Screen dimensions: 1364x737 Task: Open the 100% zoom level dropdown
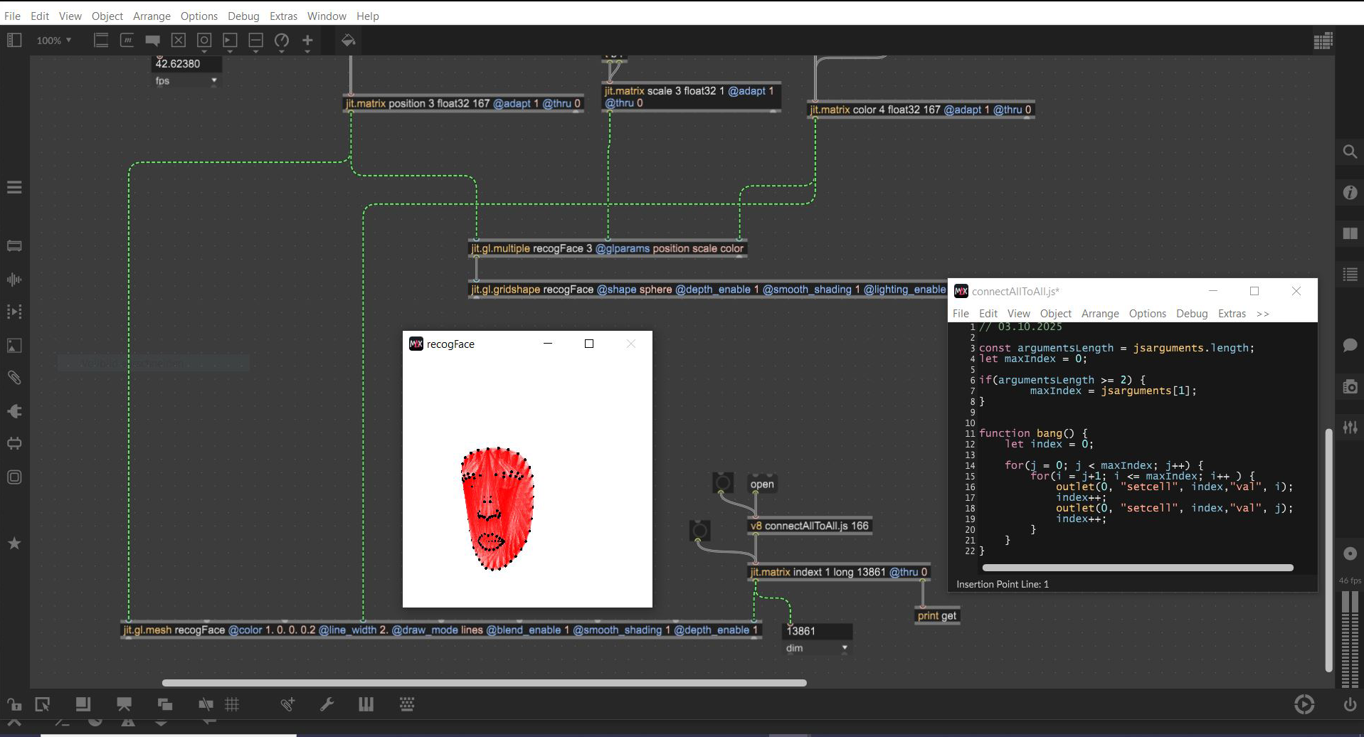coord(54,41)
